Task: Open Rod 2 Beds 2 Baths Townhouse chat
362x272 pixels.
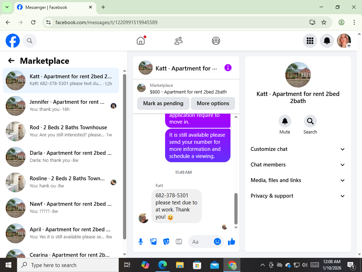Action: [x=61, y=131]
